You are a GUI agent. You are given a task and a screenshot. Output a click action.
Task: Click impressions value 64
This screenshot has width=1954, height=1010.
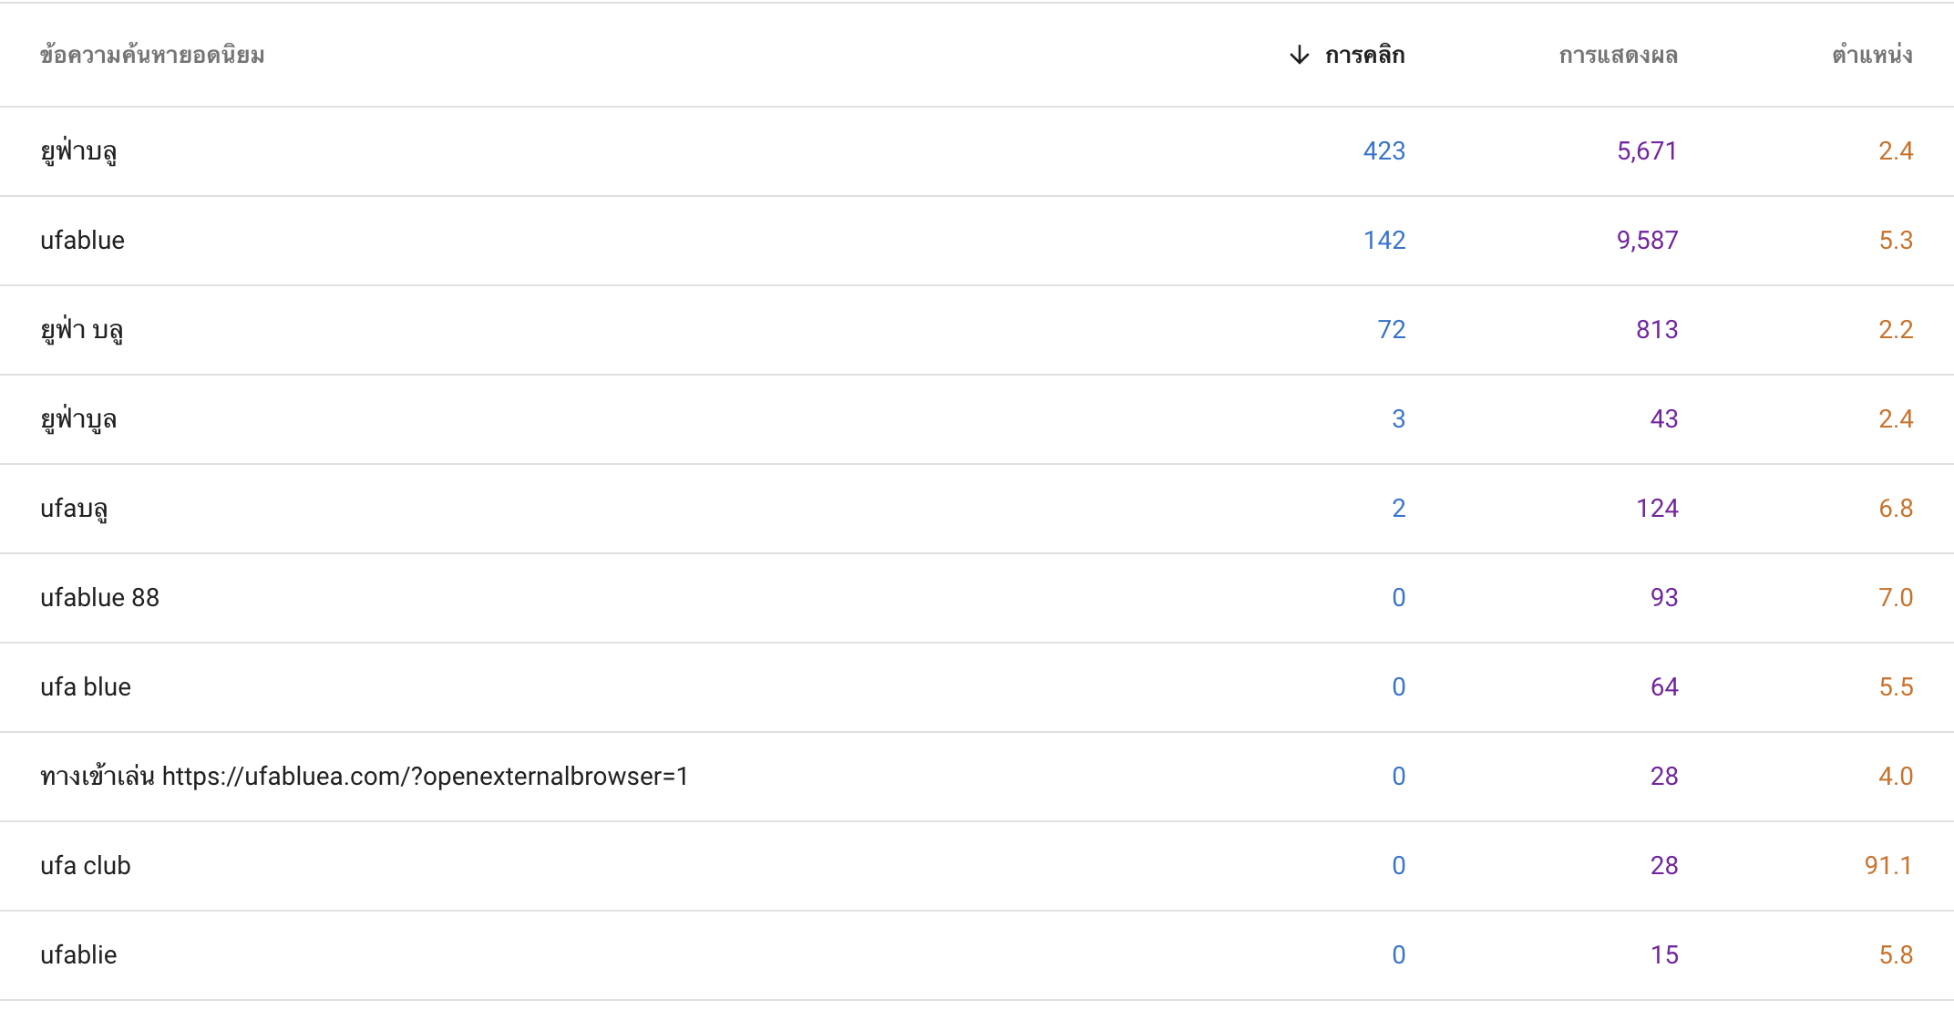[x=1664, y=687]
